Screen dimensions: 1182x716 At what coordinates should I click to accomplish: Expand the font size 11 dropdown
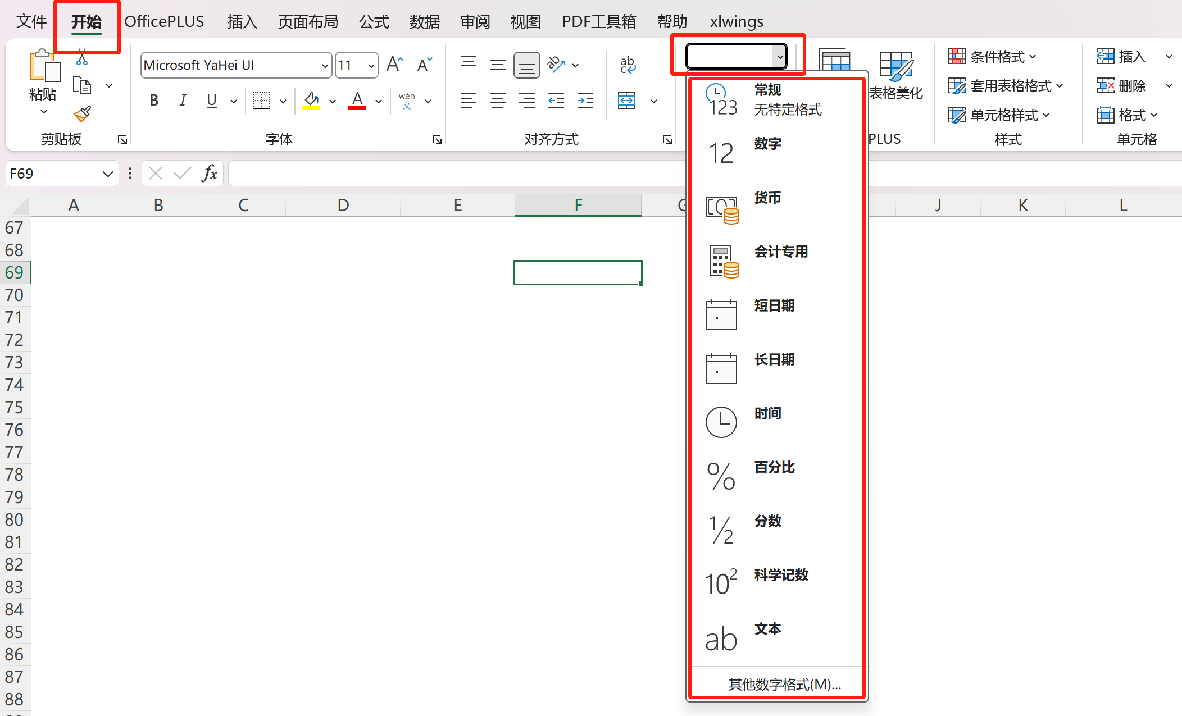point(371,66)
